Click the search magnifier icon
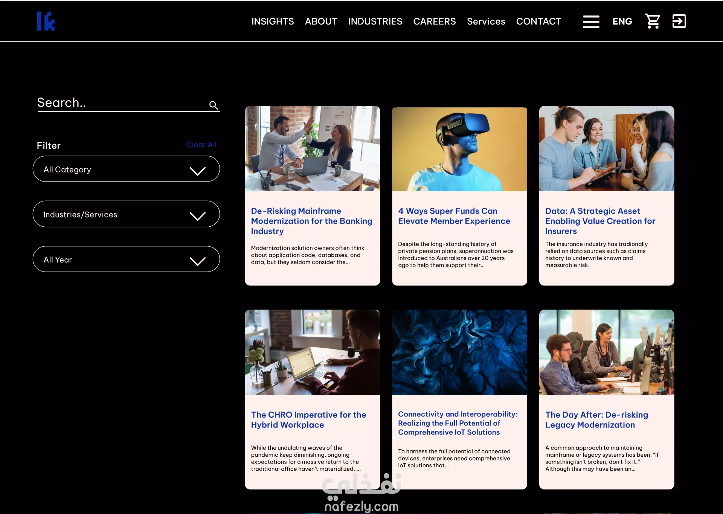 click(214, 105)
